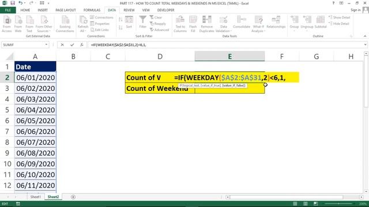369x207 pixels.
Task: Click Existing Connections icon
Action: pyautogui.click(x=65, y=24)
